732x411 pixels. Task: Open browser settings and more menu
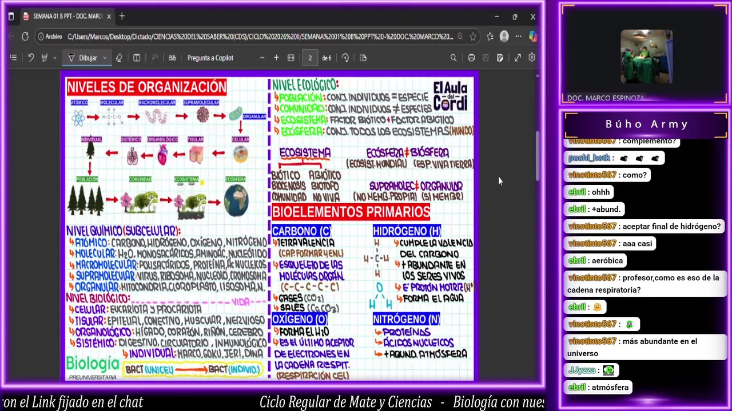pos(518,37)
